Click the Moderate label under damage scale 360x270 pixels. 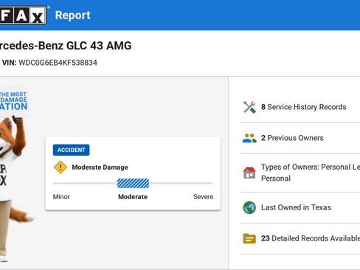click(x=133, y=197)
